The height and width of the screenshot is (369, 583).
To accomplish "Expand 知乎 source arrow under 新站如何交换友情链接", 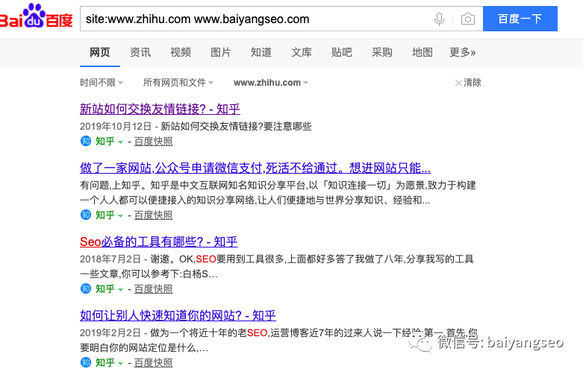I will click(120, 142).
